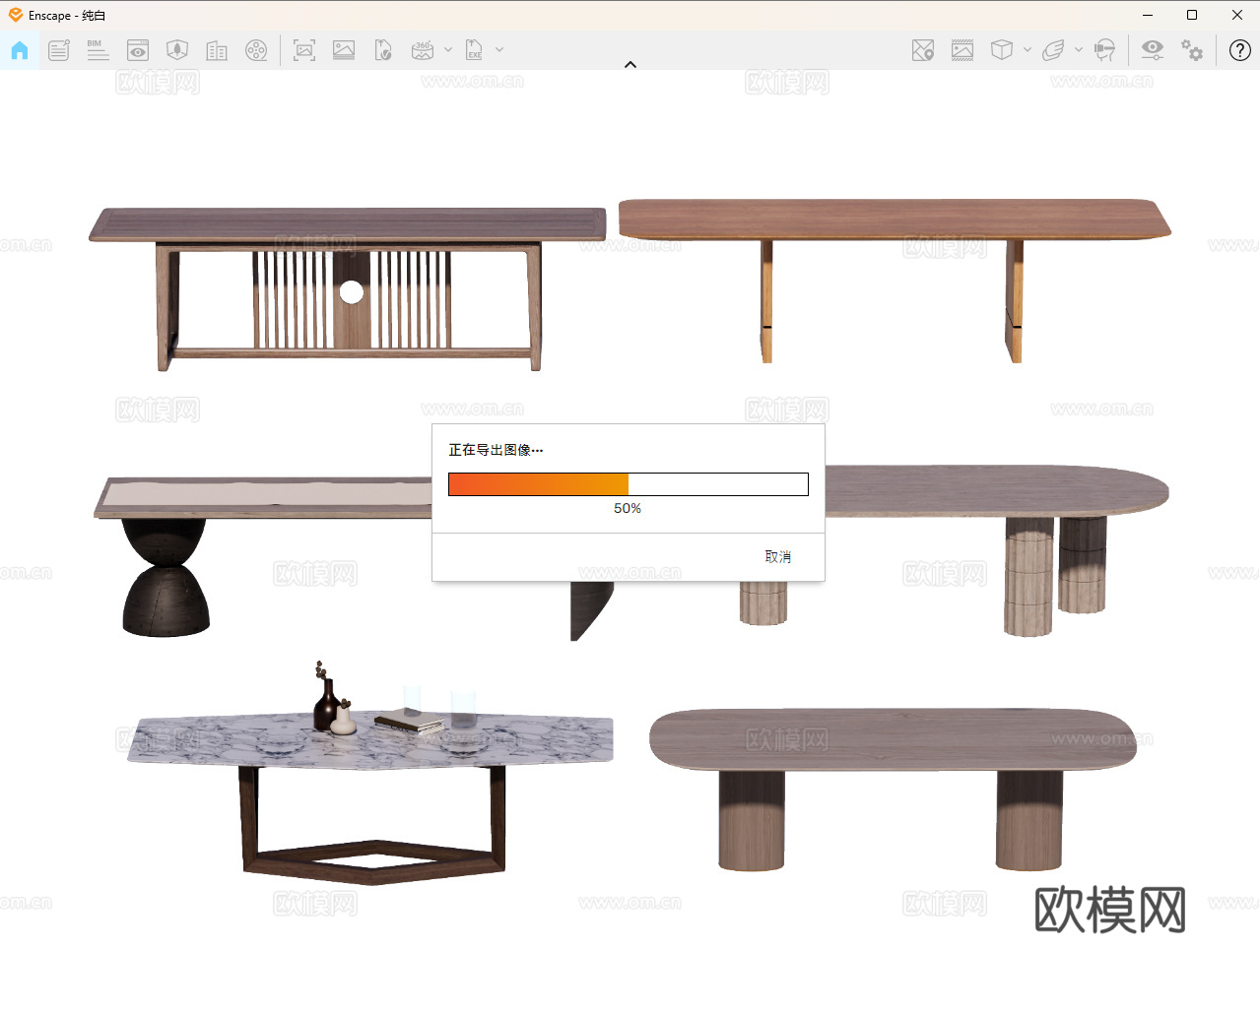
Task: Click the 正在导出图像 dialog title text
Action: (496, 450)
